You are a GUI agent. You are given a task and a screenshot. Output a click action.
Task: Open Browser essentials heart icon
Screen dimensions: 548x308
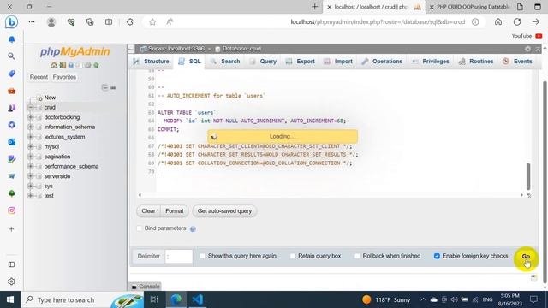point(71,22)
